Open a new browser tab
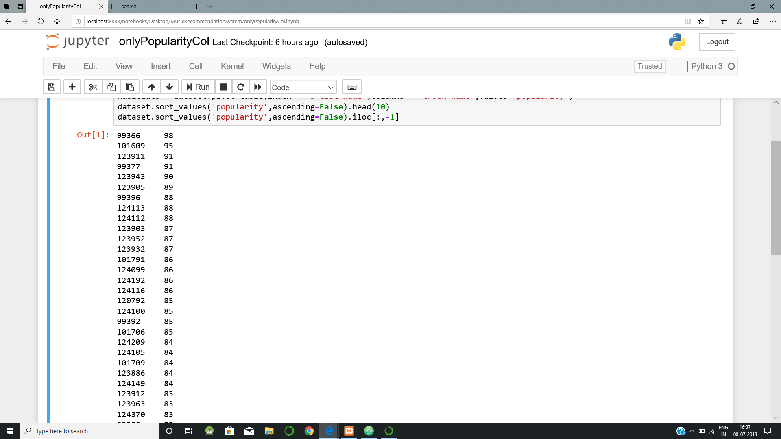 point(197,7)
